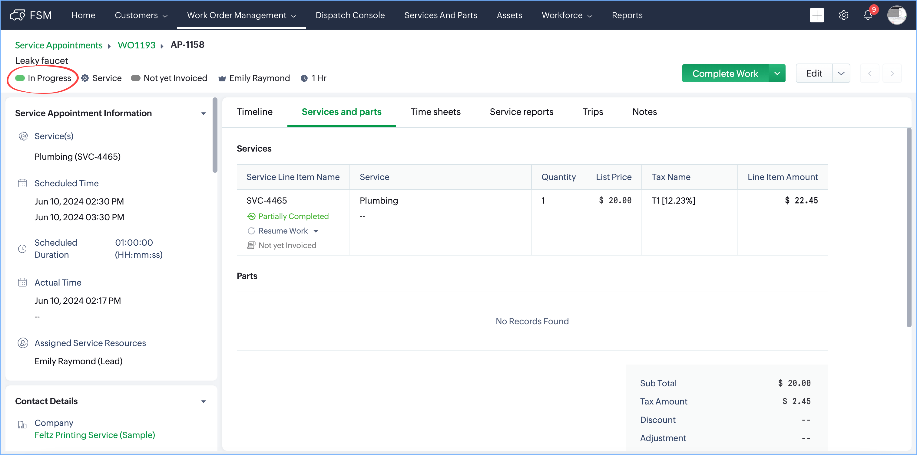Go to next record arrow
Image resolution: width=917 pixels, height=455 pixels.
tap(892, 73)
